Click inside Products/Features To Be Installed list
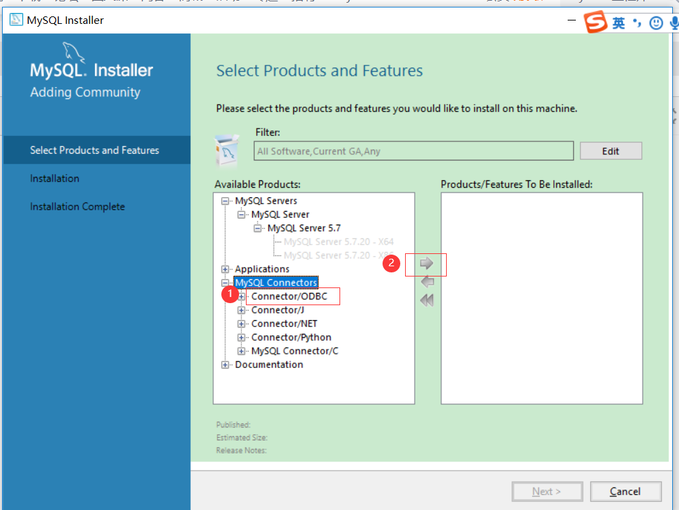 tap(542, 298)
